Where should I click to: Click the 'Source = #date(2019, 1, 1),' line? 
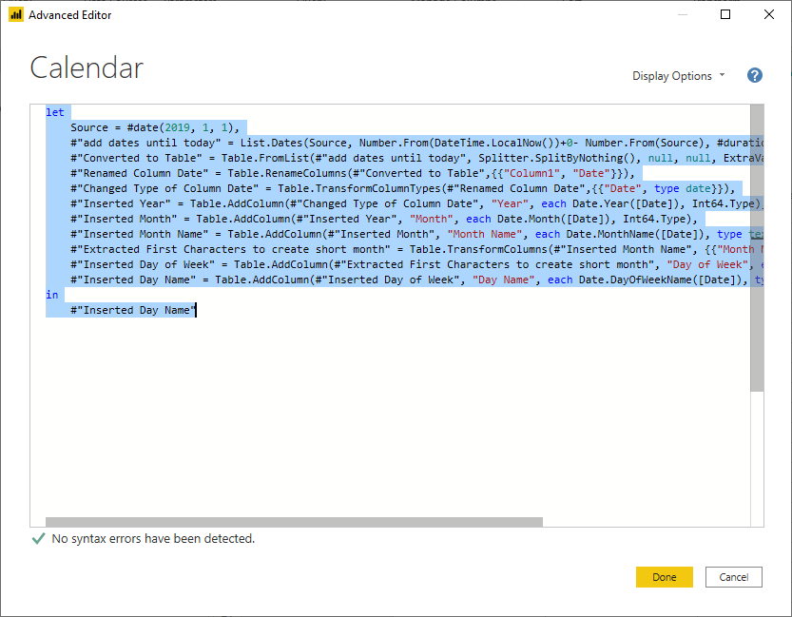[155, 127]
